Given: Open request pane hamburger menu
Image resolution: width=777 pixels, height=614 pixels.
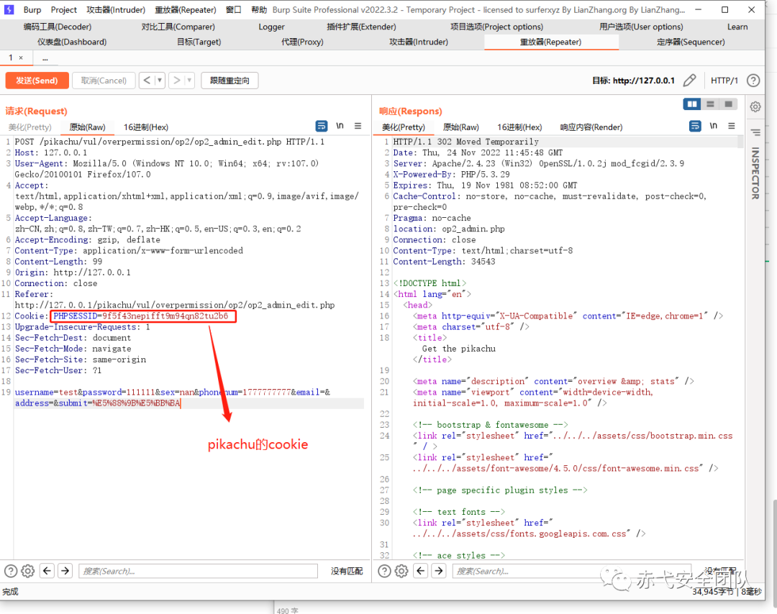Looking at the screenshot, I should pyautogui.click(x=358, y=127).
